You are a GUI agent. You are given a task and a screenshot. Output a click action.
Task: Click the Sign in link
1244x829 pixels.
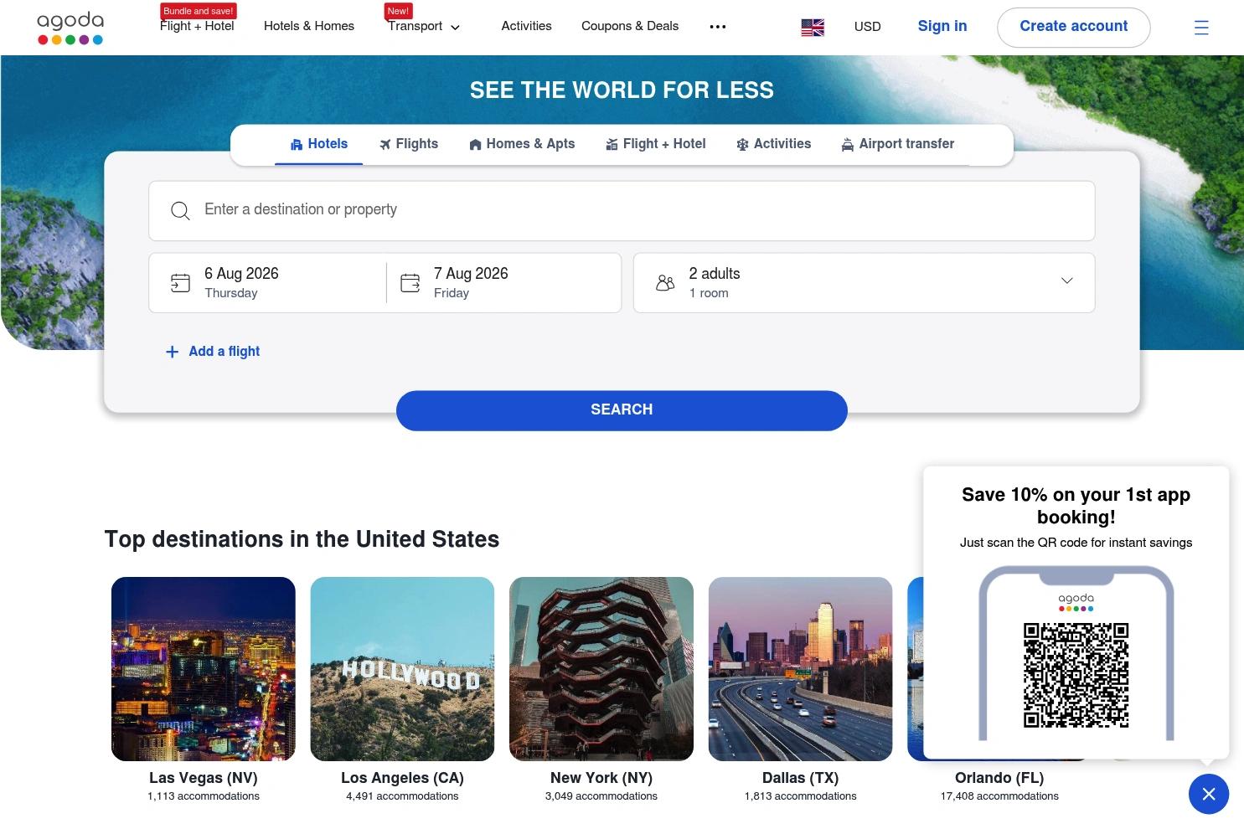point(942,26)
